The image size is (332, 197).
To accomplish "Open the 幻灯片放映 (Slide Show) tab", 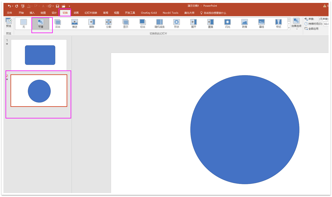I will [x=91, y=12].
